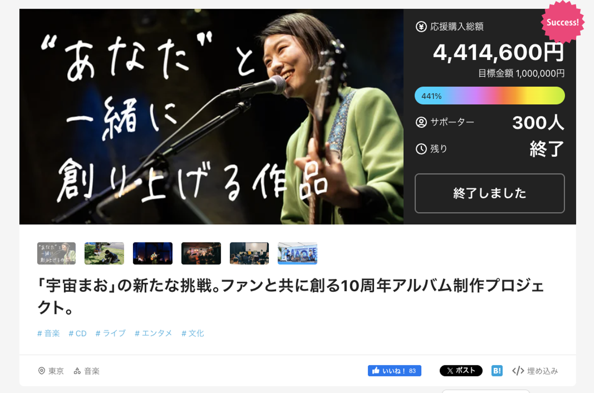Open the #ライブ hashtag link

point(111,333)
